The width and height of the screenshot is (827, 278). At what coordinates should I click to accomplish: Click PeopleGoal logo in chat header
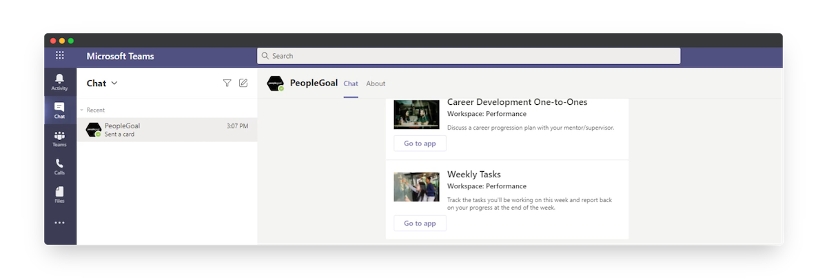click(x=276, y=83)
